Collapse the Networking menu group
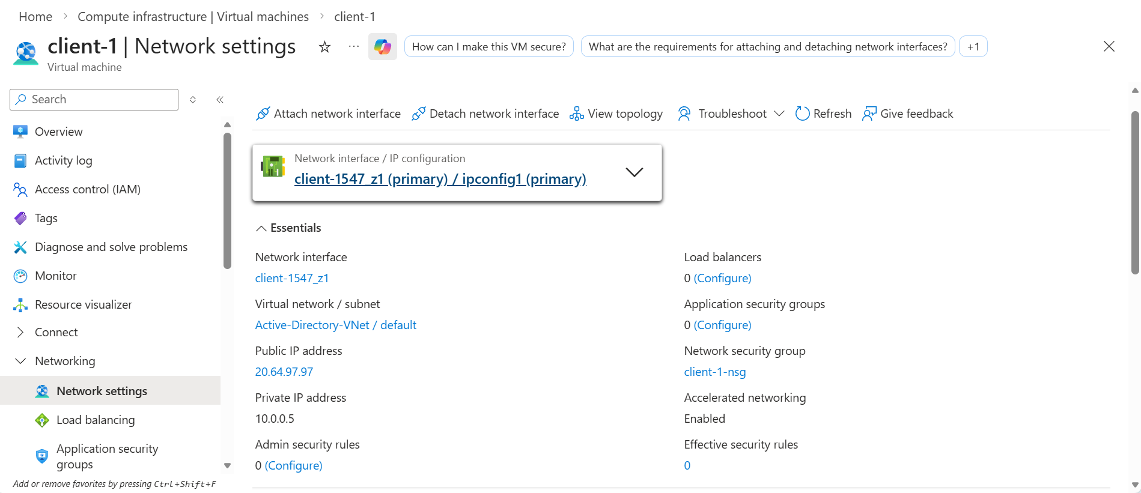 (x=20, y=361)
